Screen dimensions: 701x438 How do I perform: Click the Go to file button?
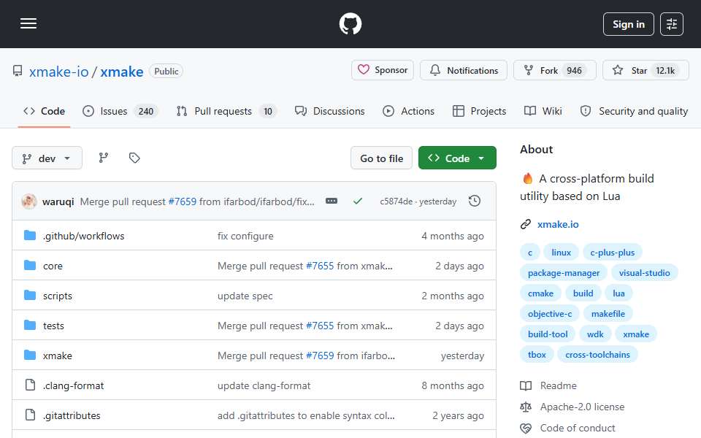[381, 158]
